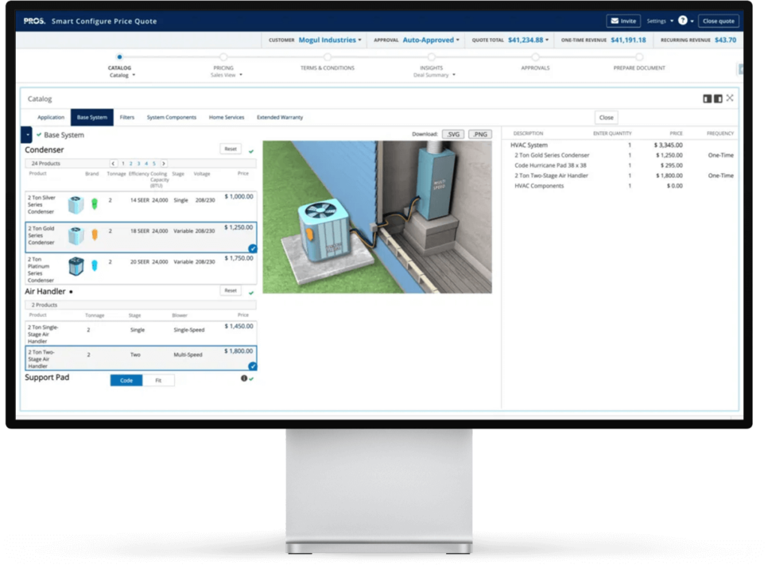Click the right split panel layout icon
The width and height of the screenshot is (768, 565).
[x=718, y=98]
